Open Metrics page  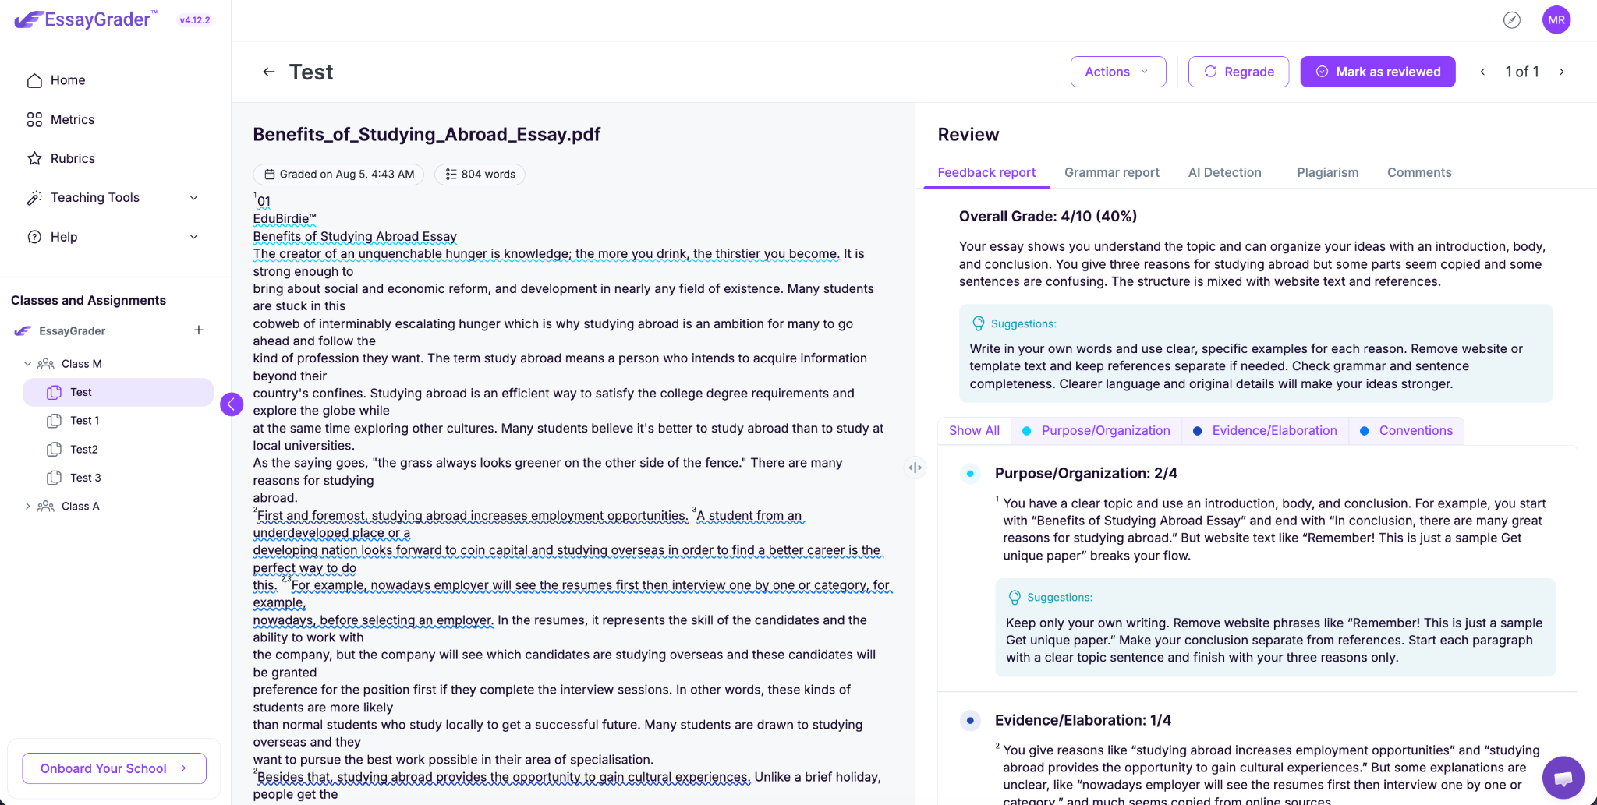73,119
